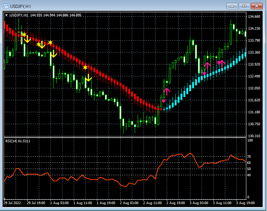
Task: Select the first yellow sell arrow near 29 Jul
Action: click(27, 39)
